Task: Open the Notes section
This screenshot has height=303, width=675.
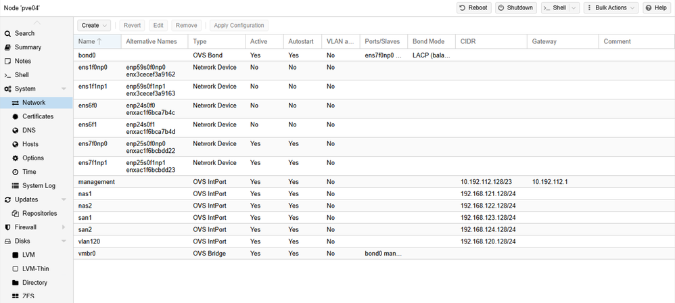Action: 22,61
